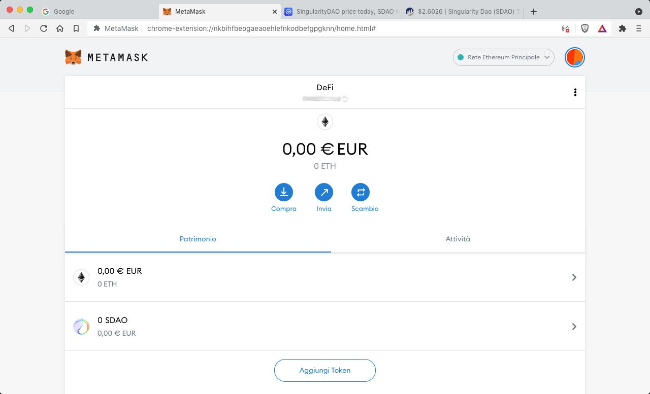This screenshot has width=650, height=394.
Task: Open the DeFi account options menu
Action: tap(575, 92)
